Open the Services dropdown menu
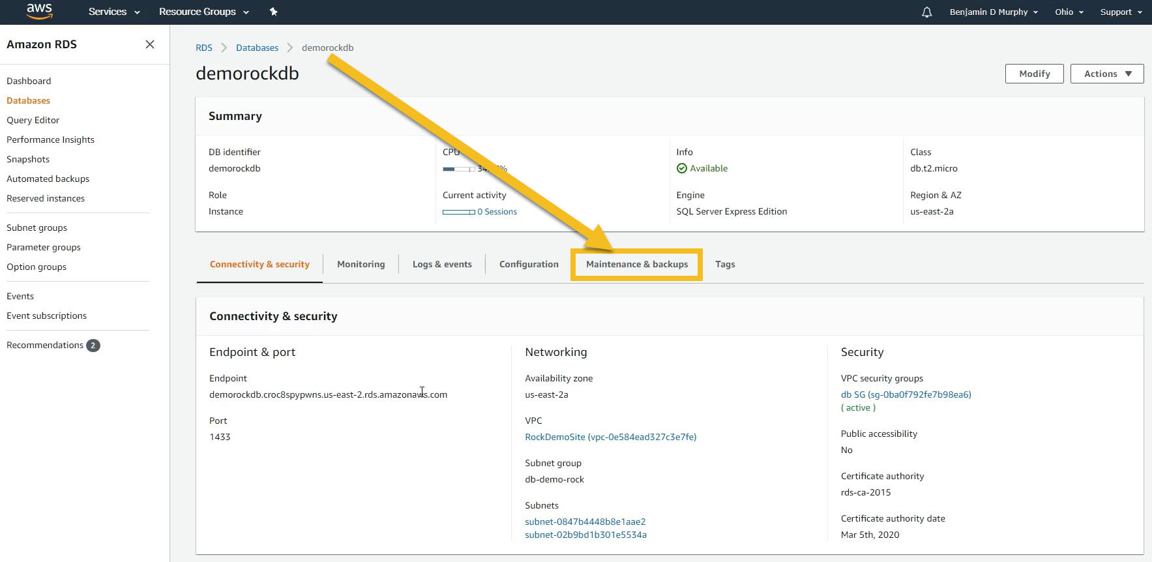Image resolution: width=1152 pixels, height=562 pixels. tap(114, 12)
